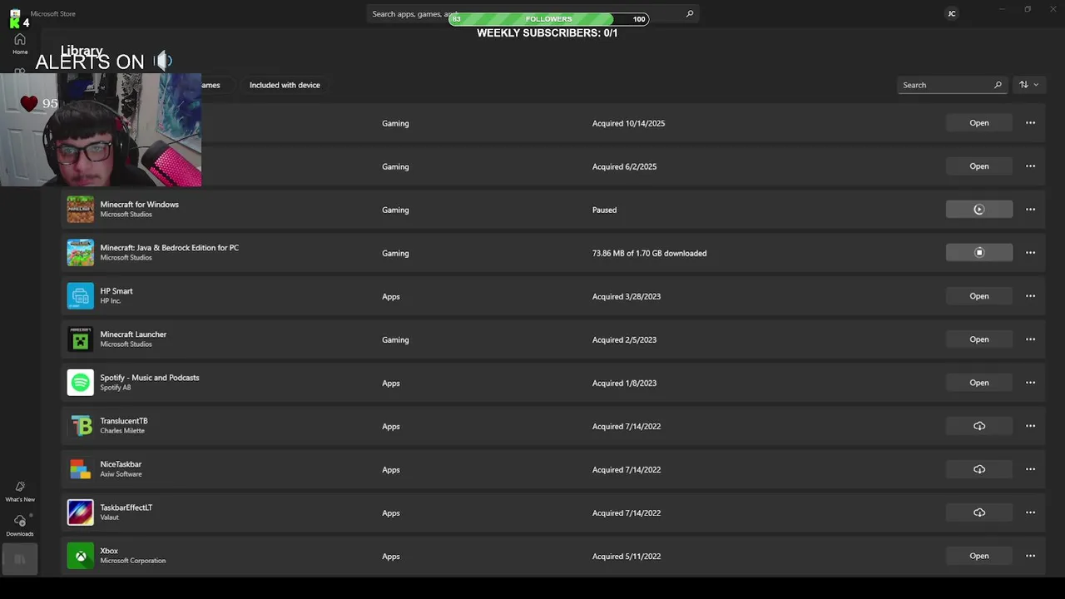The width and height of the screenshot is (1065, 599).
Task: Click the Spotify app icon
Action: [x=81, y=383]
